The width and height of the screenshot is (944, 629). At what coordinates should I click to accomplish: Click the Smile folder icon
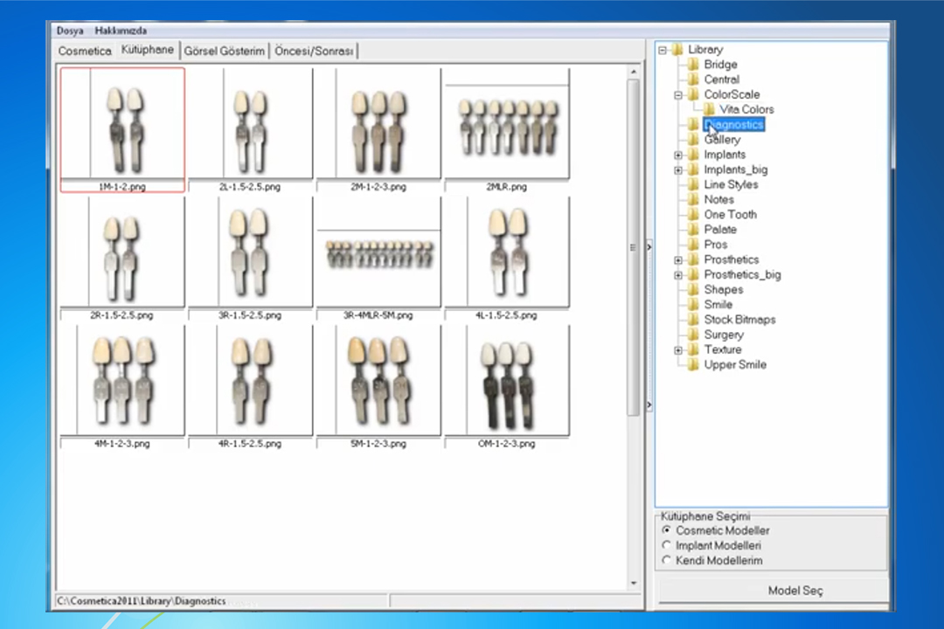pyautogui.click(x=693, y=305)
